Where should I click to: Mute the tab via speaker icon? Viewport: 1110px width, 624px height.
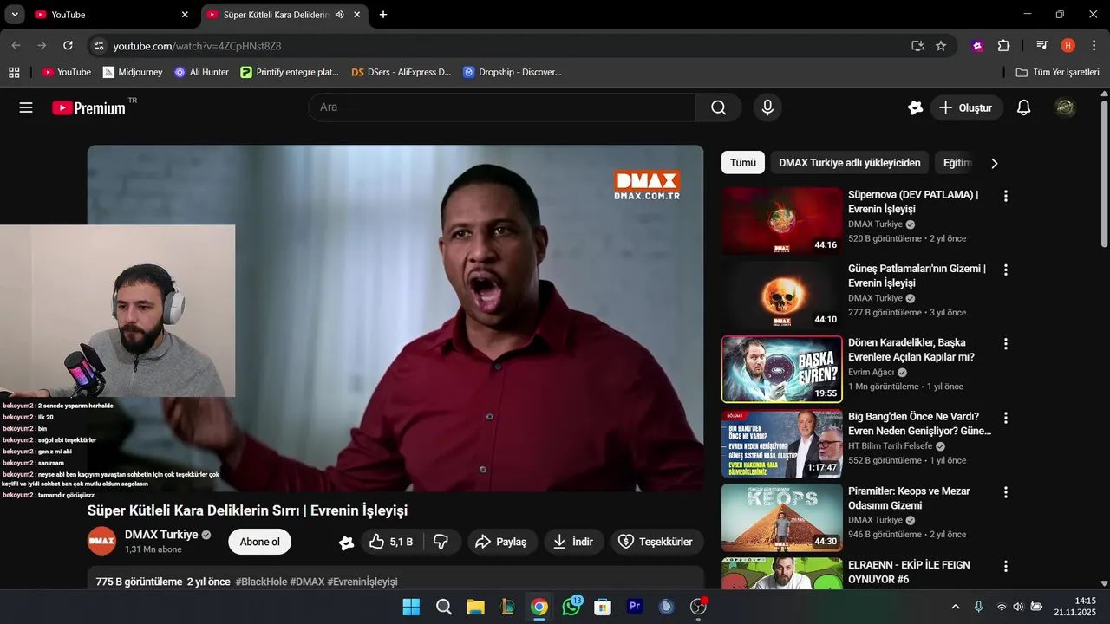pyautogui.click(x=339, y=15)
